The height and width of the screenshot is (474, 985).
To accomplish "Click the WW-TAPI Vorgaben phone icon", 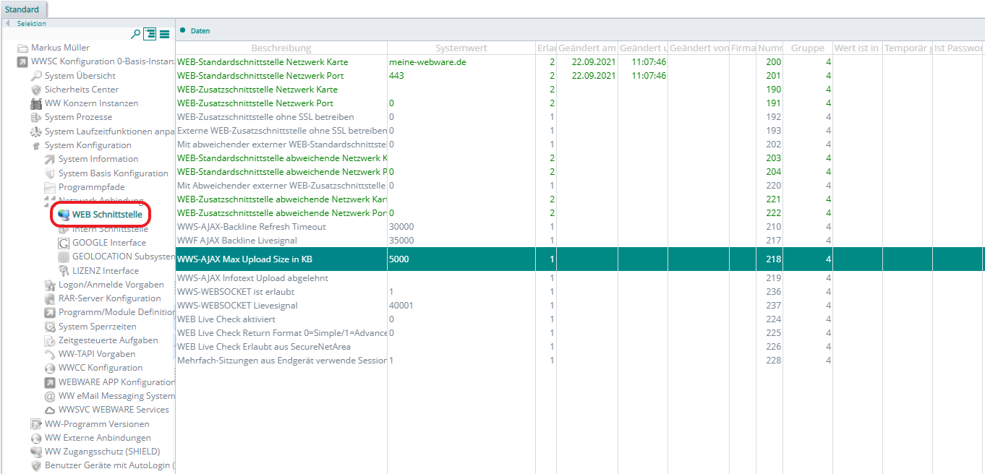I will (x=50, y=354).
